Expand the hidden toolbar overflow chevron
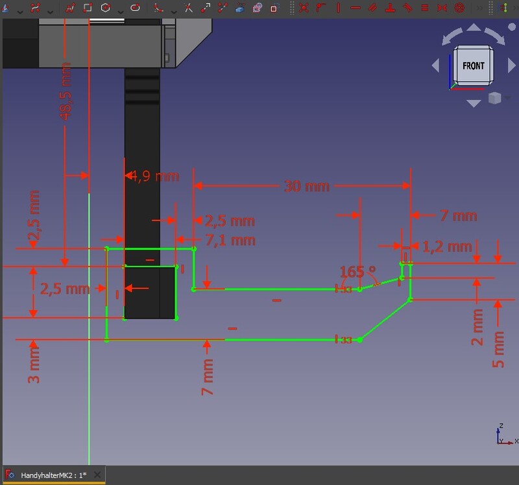Image resolution: width=519 pixels, height=485 pixels. click(479, 8)
